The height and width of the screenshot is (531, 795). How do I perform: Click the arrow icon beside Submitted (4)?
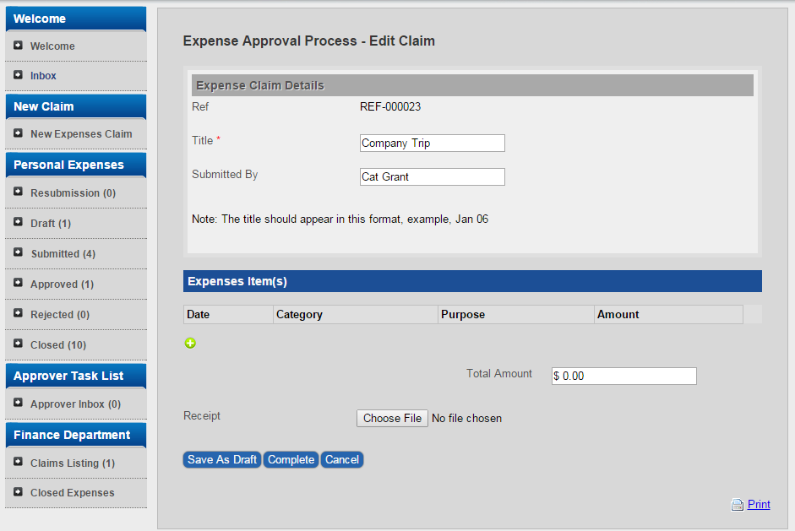pos(19,252)
